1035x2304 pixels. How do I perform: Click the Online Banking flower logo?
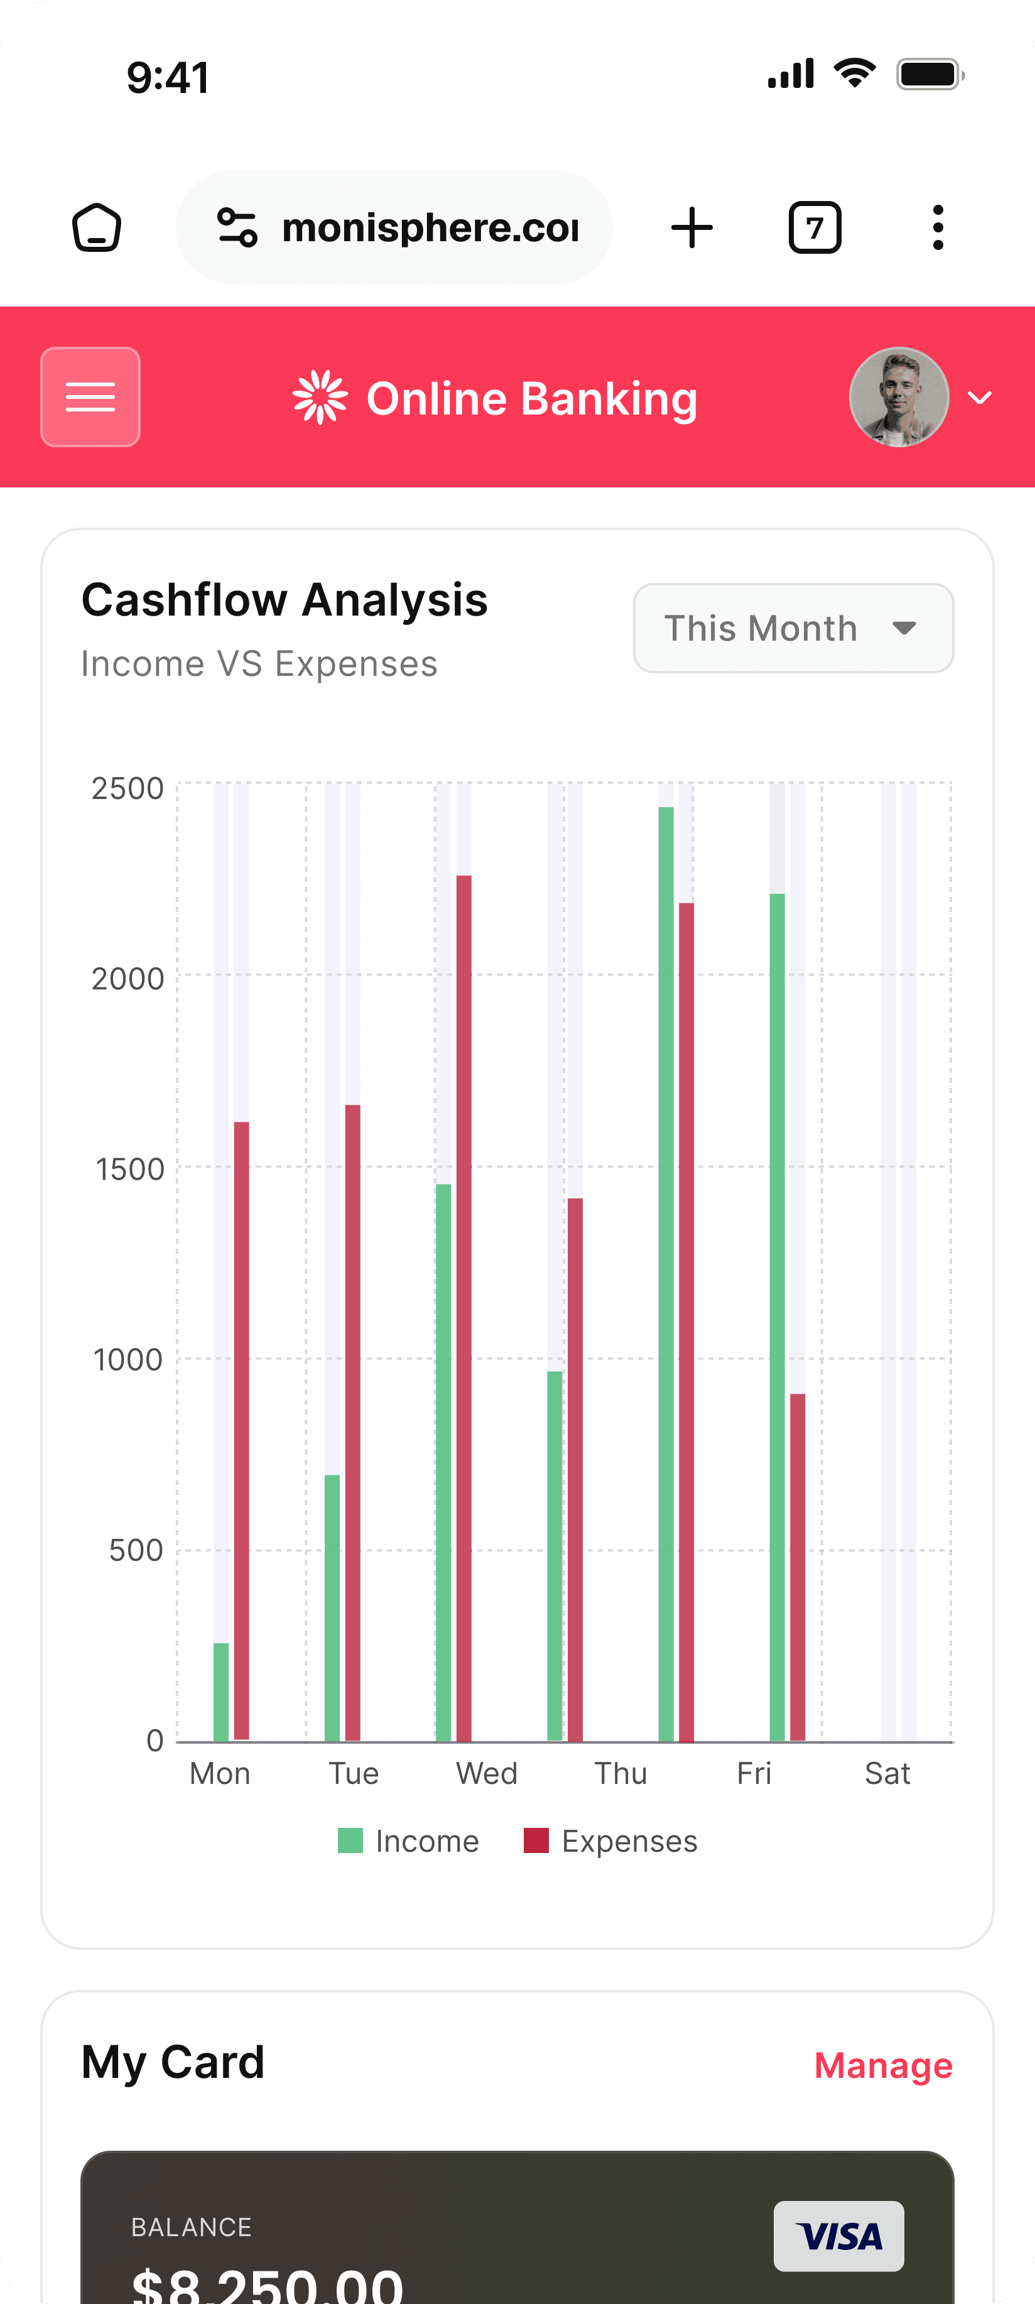point(320,397)
